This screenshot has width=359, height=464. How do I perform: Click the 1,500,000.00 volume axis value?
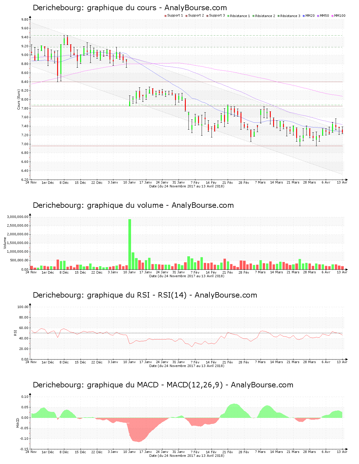tap(18, 243)
